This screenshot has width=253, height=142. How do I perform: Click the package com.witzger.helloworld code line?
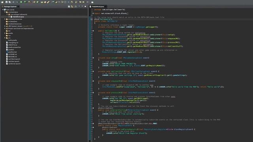[110, 9]
